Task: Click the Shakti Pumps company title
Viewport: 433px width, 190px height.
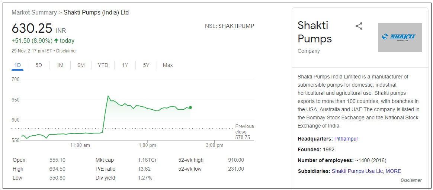Action: (315, 32)
